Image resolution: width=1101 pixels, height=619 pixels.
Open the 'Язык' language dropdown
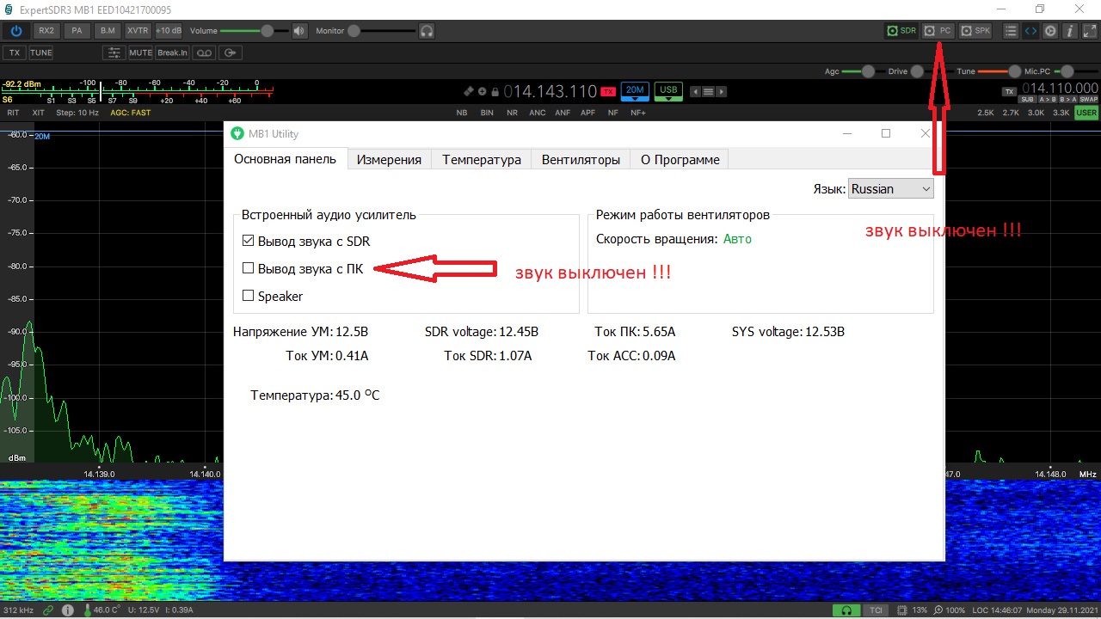click(890, 188)
